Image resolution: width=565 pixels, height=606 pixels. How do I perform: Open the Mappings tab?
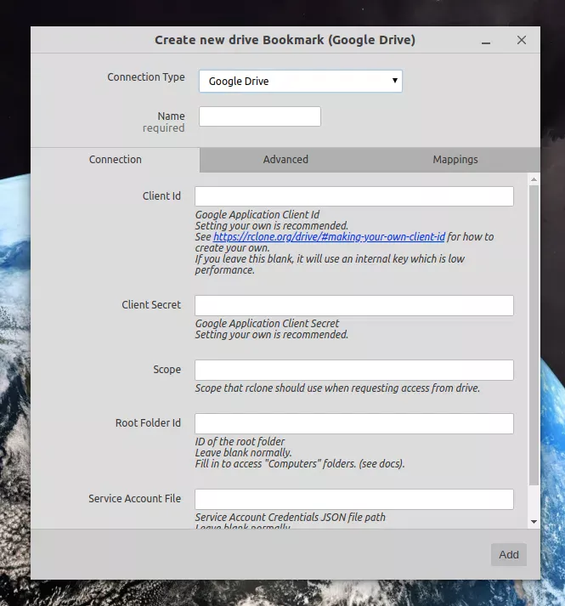point(455,160)
